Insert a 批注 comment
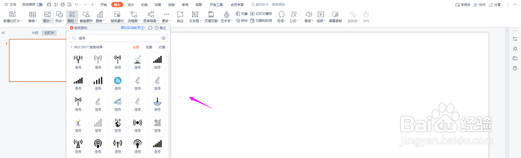The width and height of the screenshot is (521, 158). coord(180,17)
